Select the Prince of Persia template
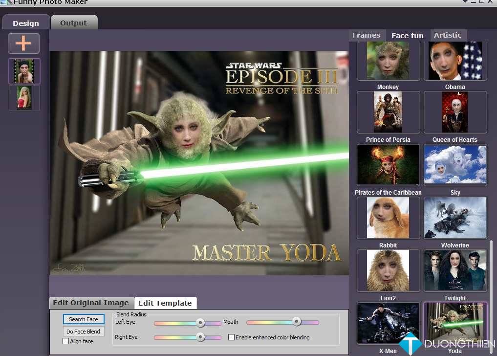Viewport: 497px width, 356px height. tap(388, 112)
